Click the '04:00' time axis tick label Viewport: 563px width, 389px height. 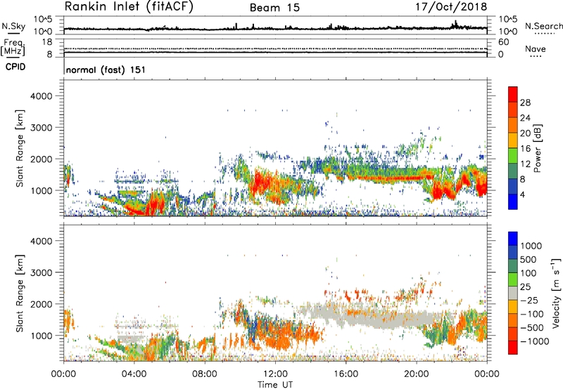point(134,374)
